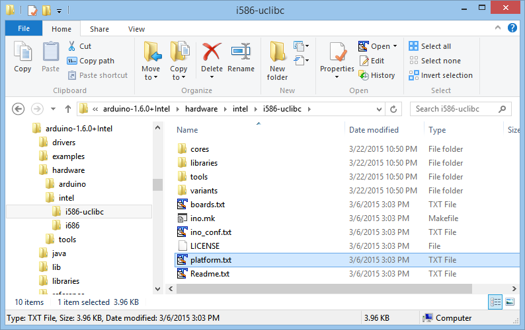The image size is (525, 330).
Task: Select the variants folder
Action: click(x=204, y=191)
